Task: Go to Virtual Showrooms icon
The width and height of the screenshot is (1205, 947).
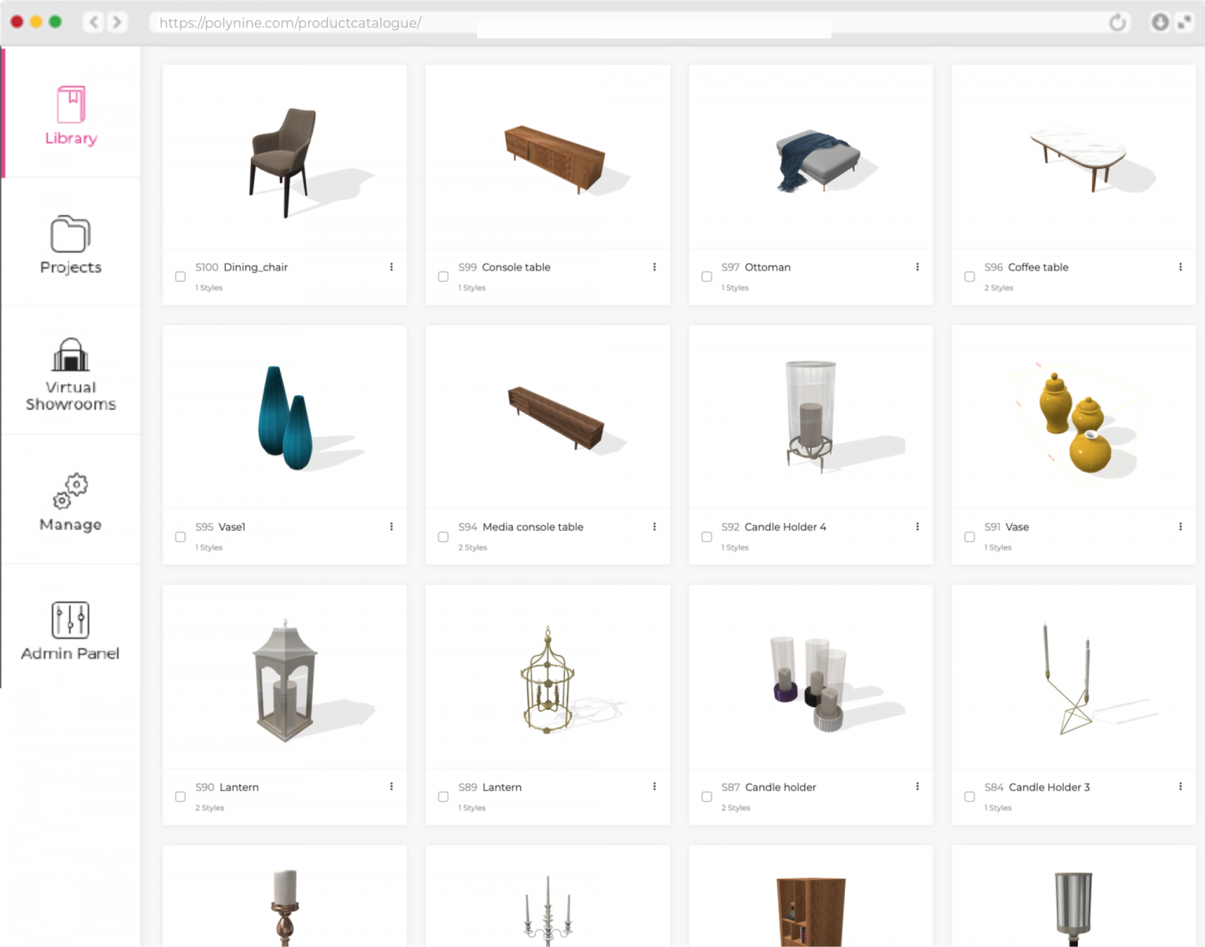Action: (71, 354)
